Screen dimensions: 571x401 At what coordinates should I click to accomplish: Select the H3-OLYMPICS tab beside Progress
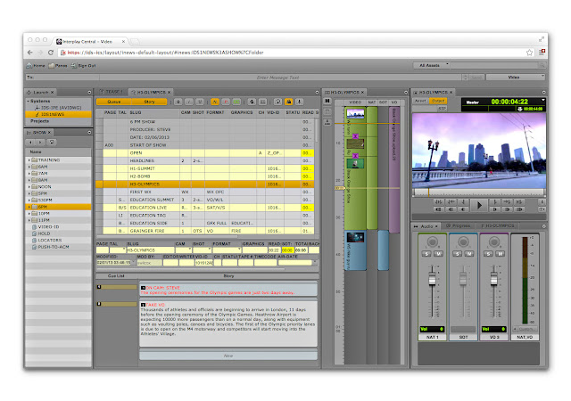[498, 226]
